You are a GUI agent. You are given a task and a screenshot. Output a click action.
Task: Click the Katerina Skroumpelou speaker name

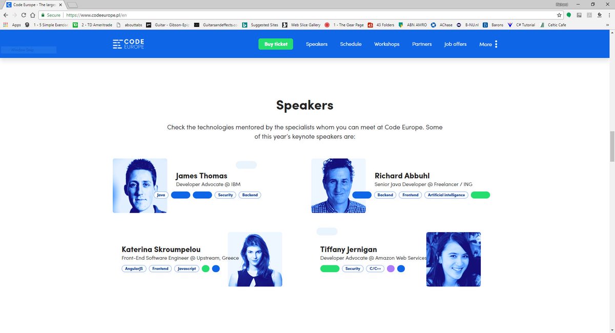[x=161, y=249]
